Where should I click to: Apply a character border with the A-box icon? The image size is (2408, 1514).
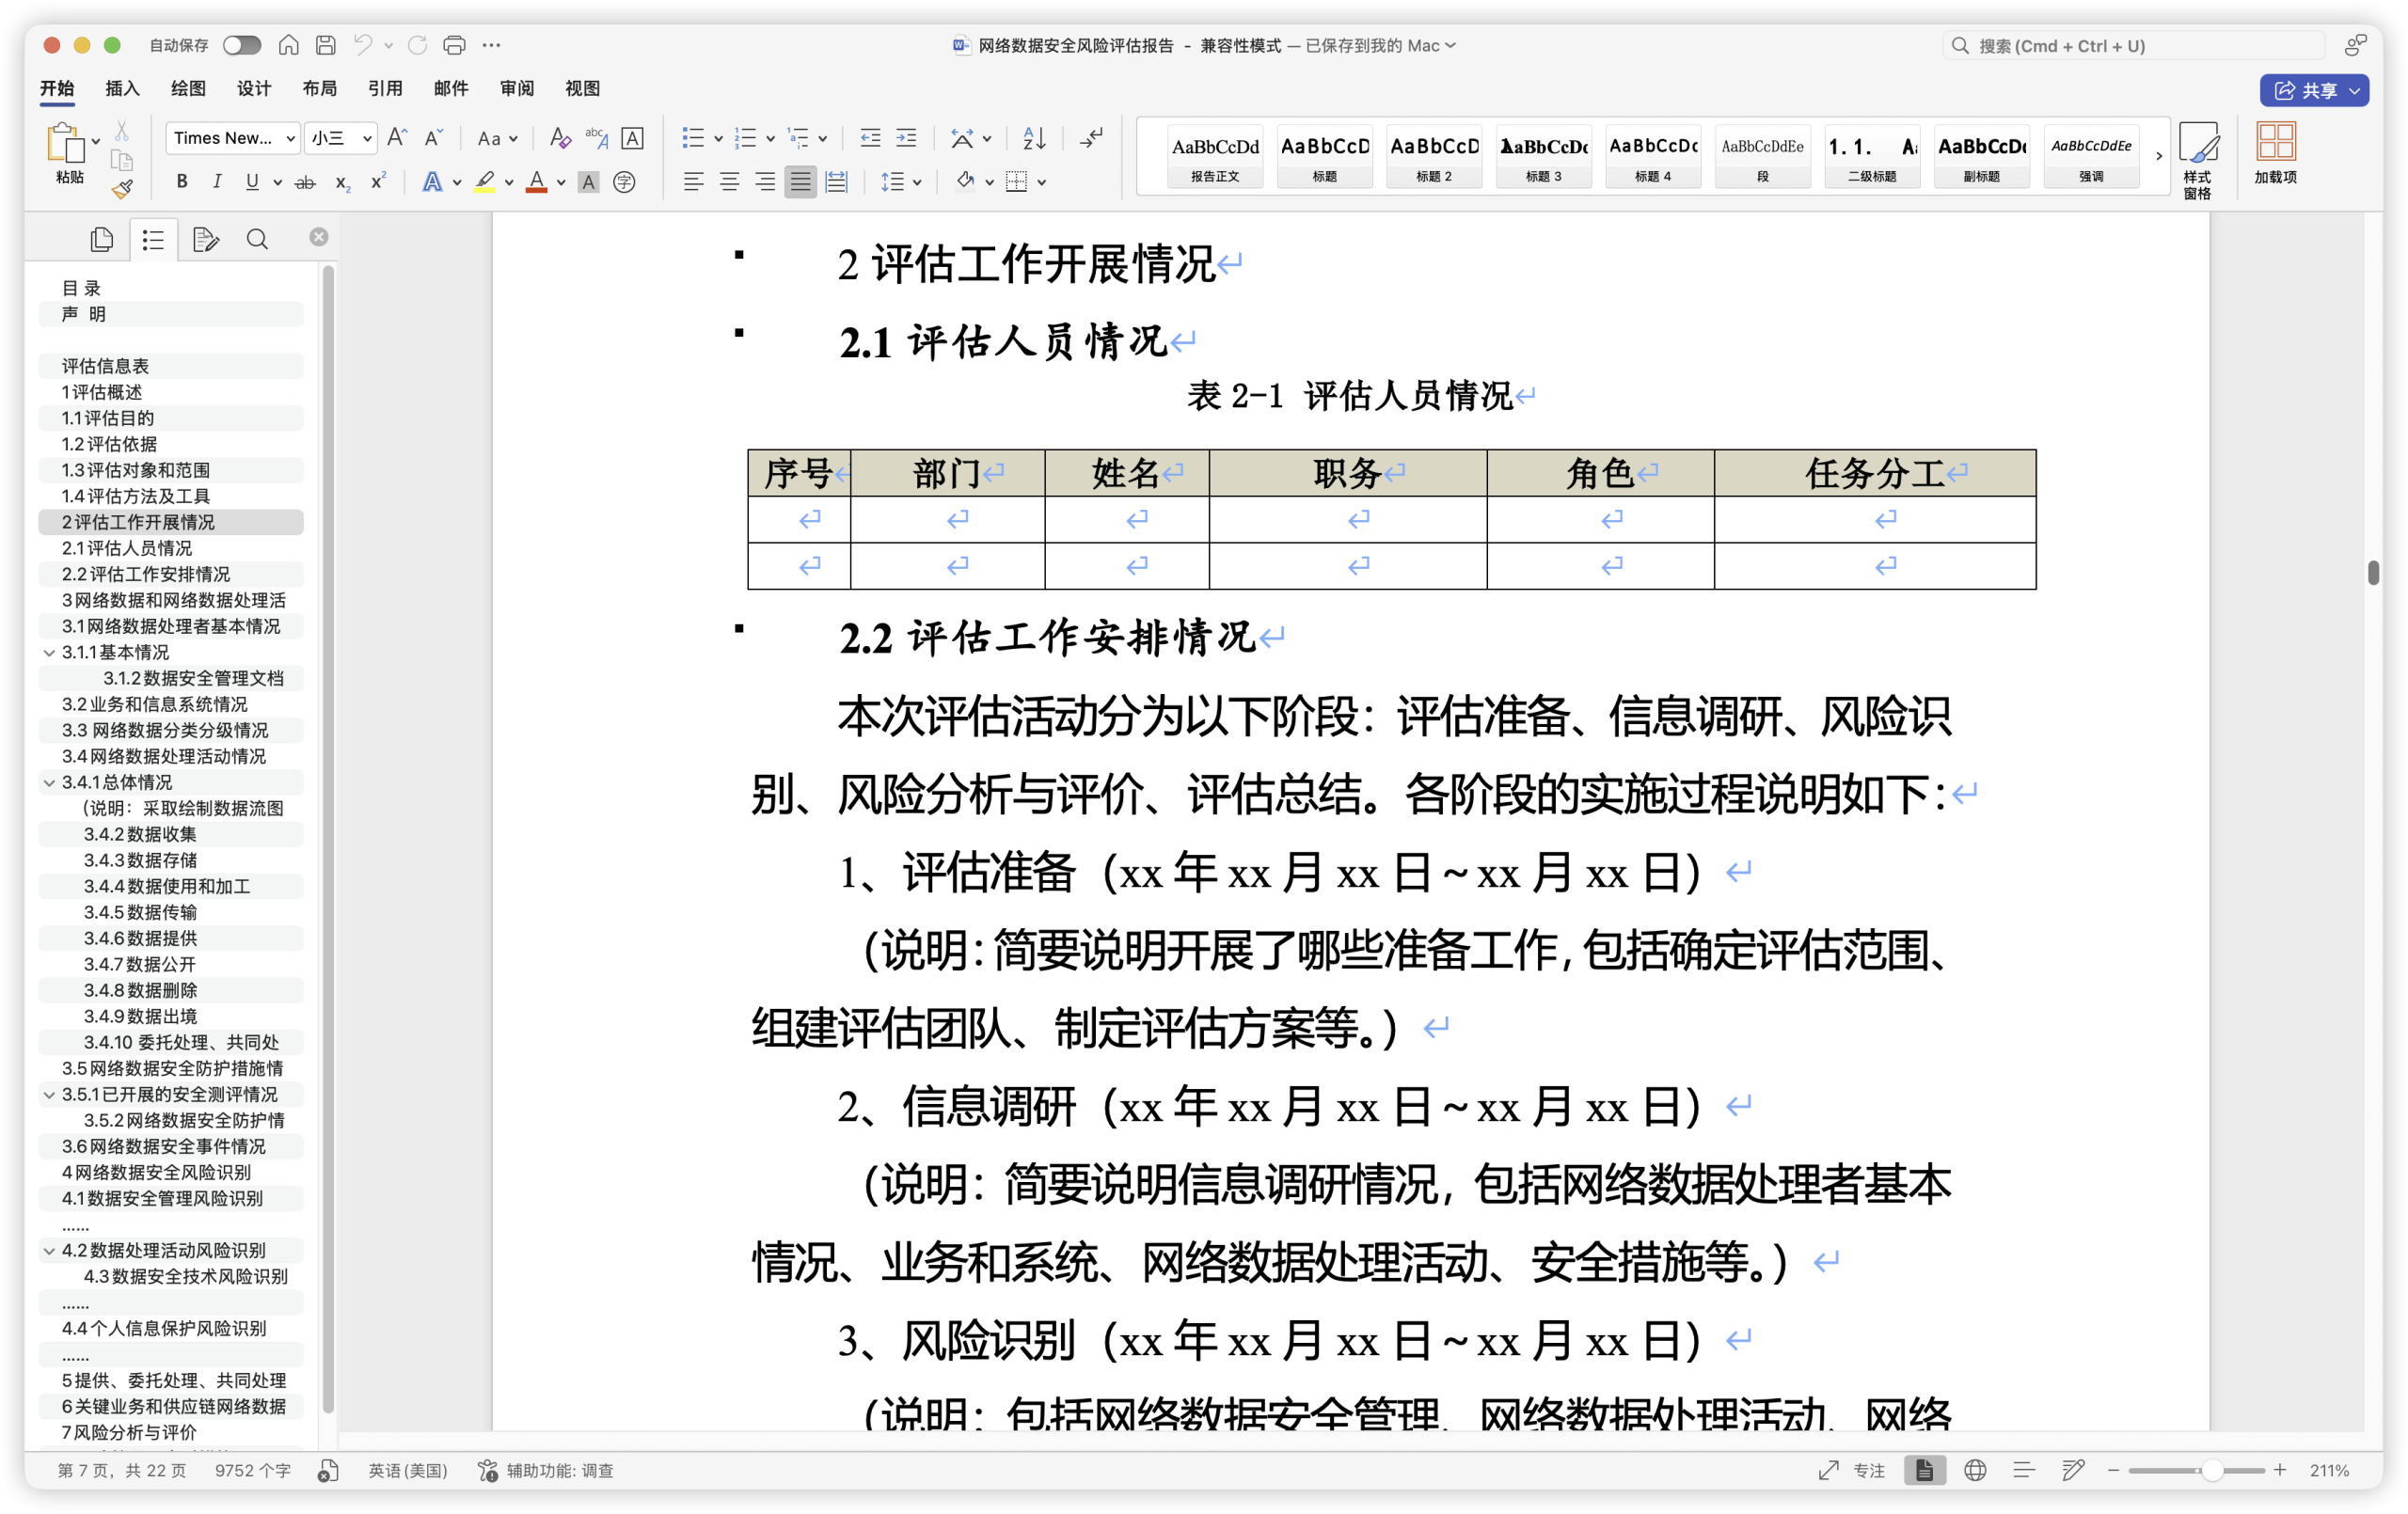(632, 138)
